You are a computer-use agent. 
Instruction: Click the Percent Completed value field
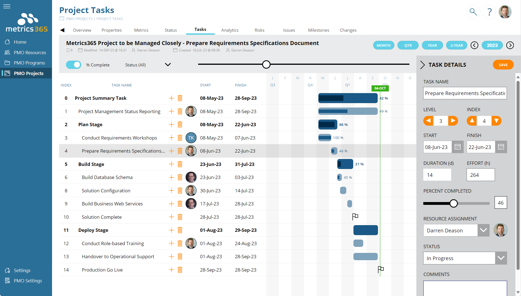501,203
